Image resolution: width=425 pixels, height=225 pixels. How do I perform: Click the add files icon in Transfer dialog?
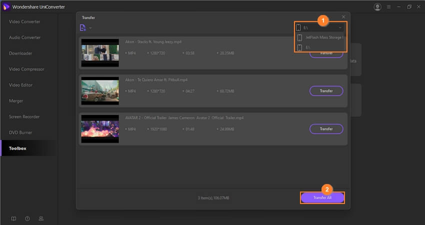(82, 27)
